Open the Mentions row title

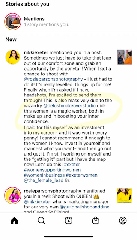click(34, 19)
